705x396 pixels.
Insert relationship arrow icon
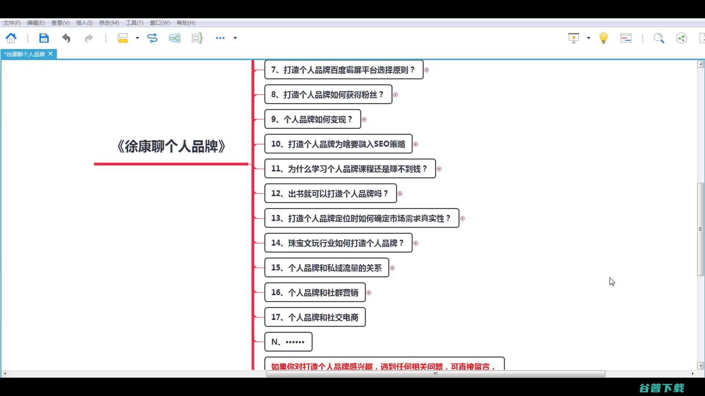[152, 38]
